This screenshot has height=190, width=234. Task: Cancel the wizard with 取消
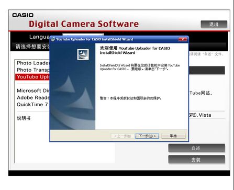[x=173, y=136]
